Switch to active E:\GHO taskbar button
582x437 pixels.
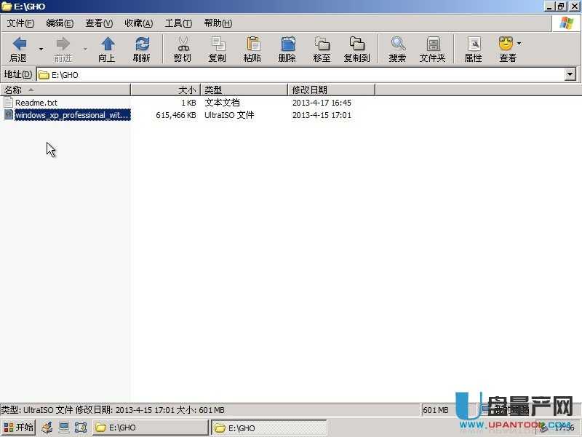(x=268, y=428)
